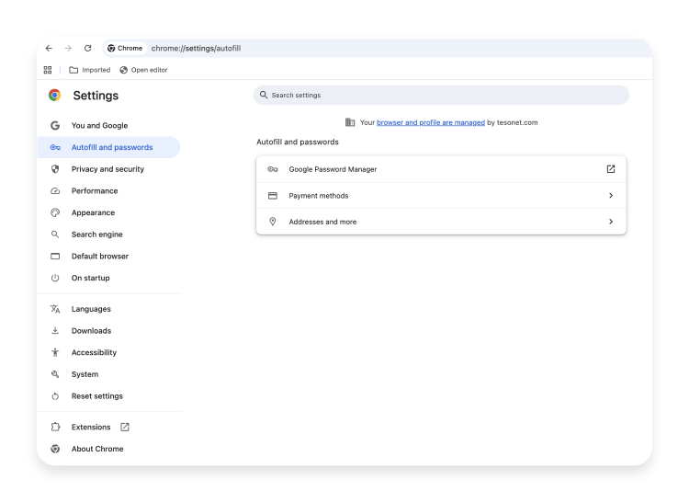
Task: Click the external link icon beside Extensions
Action: [x=125, y=427]
